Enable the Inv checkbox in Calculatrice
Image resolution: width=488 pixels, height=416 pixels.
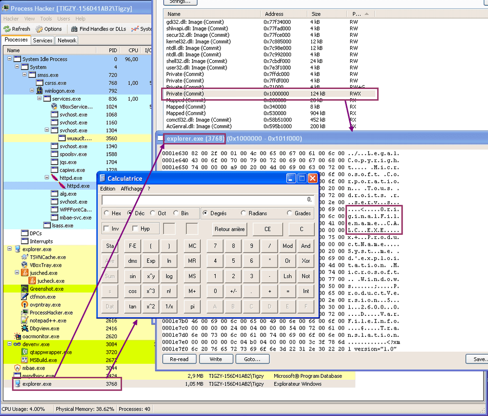point(106,229)
